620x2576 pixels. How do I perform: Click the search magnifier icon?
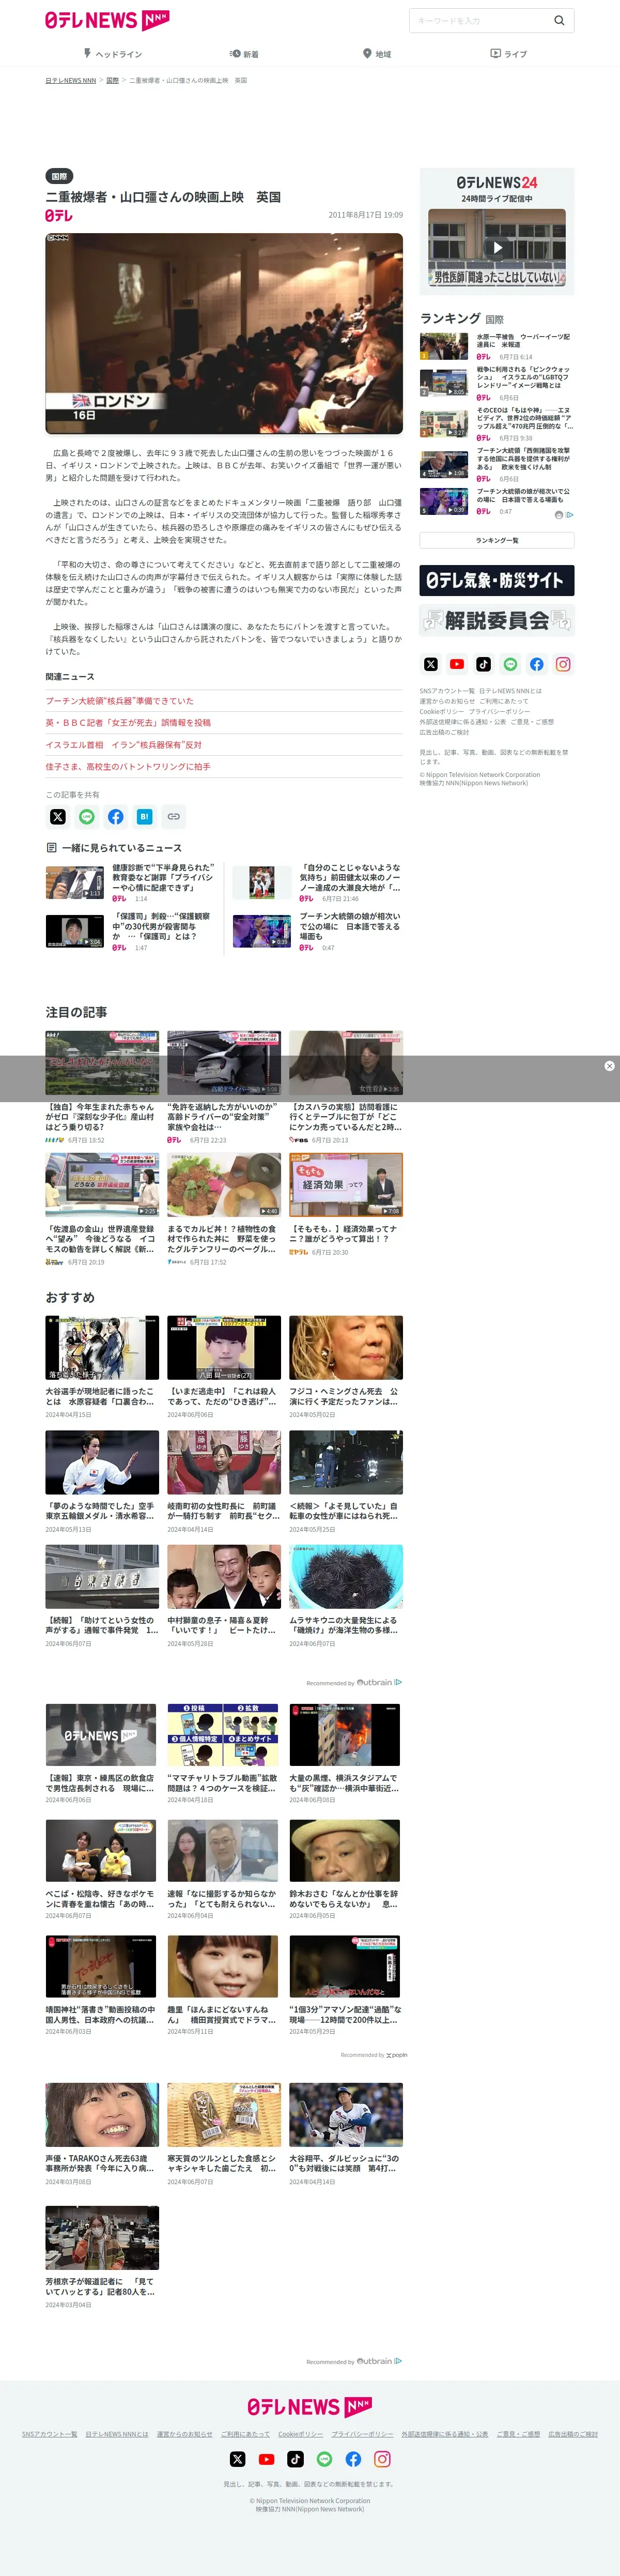(x=559, y=20)
